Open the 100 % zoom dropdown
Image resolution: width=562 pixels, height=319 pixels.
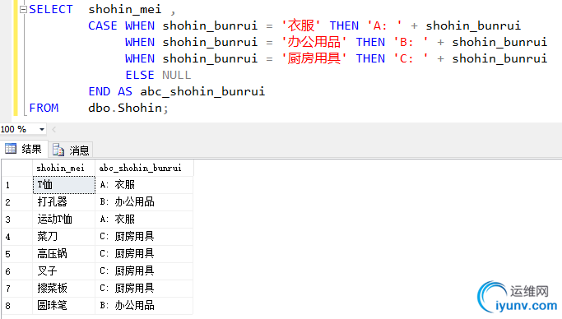(x=42, y=129)
